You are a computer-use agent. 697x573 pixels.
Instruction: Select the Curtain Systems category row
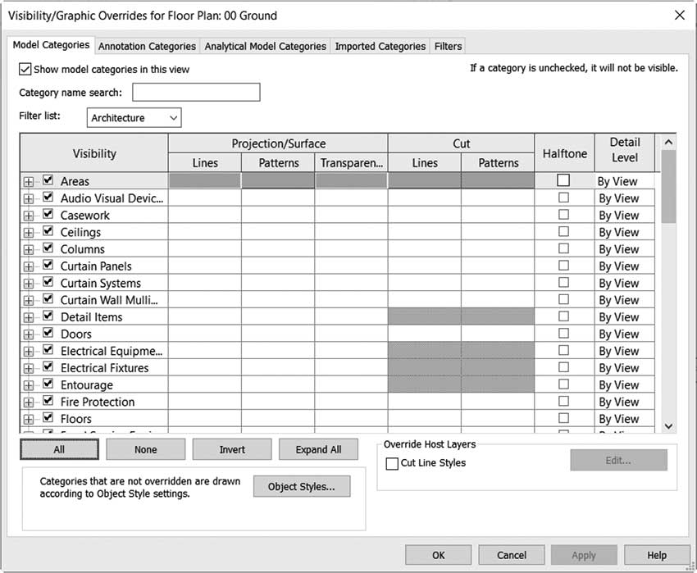coord(337,283)
